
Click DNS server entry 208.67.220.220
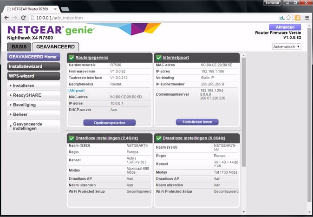point(213,98)
